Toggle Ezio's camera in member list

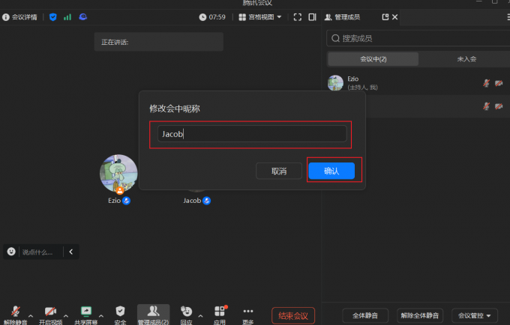coord(499,83)
